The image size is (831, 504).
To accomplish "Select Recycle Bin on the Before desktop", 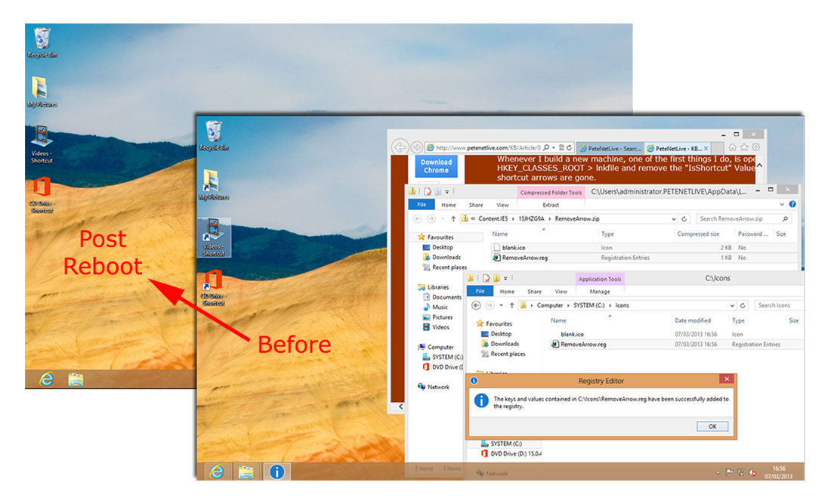I will [x=214, y=136].
